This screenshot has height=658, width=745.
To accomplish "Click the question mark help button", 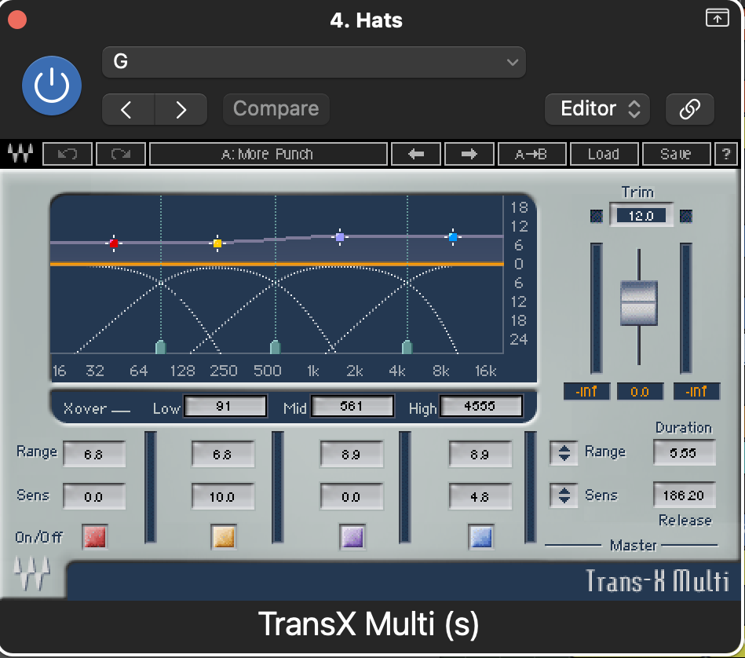I will tap(725, 154).
